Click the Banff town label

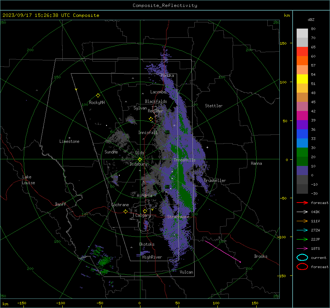point(60,204)
